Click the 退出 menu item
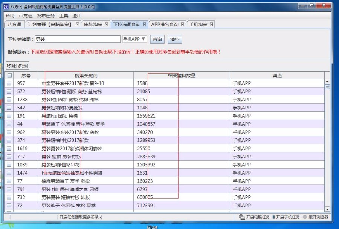Image resolution: width=339 pixels, height=229 pixels. (77, 15)
